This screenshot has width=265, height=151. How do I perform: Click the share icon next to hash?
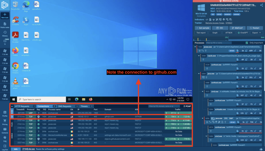[262, 5]
